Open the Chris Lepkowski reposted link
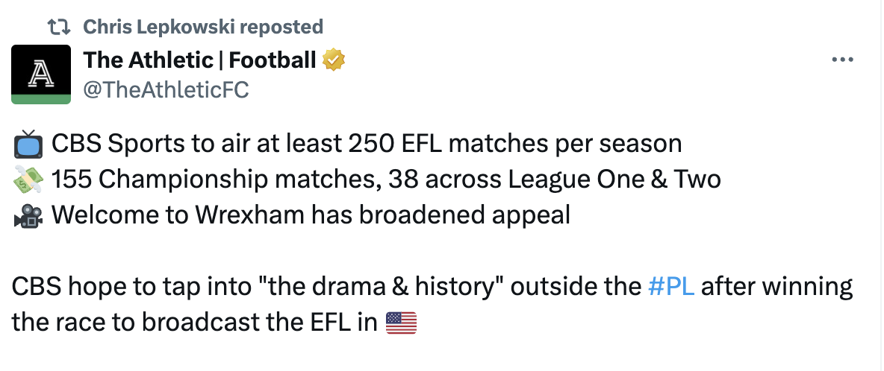 [203, 26]
